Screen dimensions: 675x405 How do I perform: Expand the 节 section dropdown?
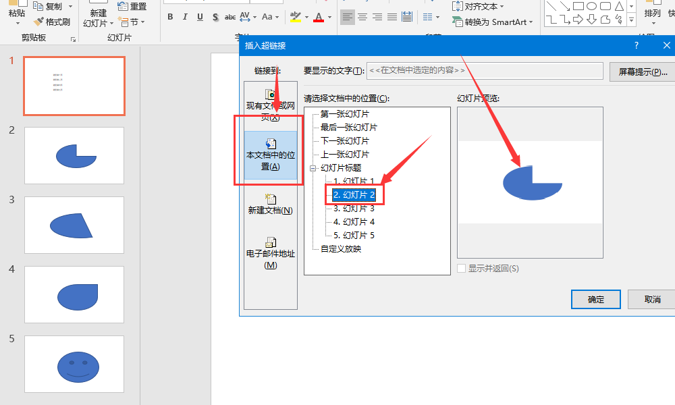(x=132, y=22)
